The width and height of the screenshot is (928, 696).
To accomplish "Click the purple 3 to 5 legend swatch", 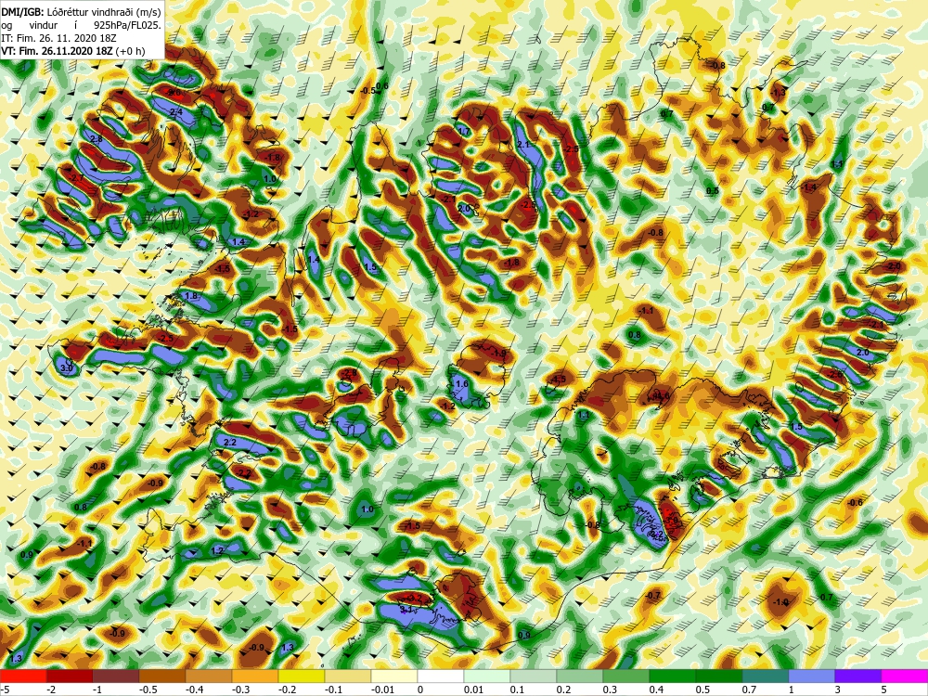I will tap(858, 676).
